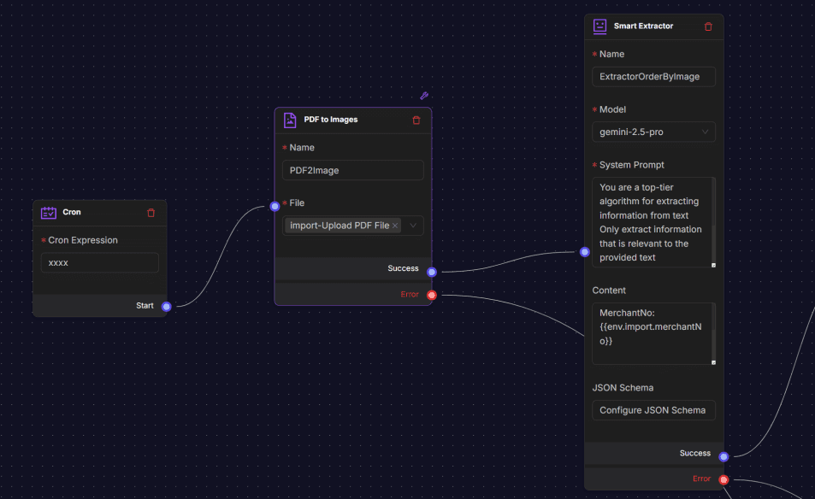Click the PDF to Images red Error port

432,295
